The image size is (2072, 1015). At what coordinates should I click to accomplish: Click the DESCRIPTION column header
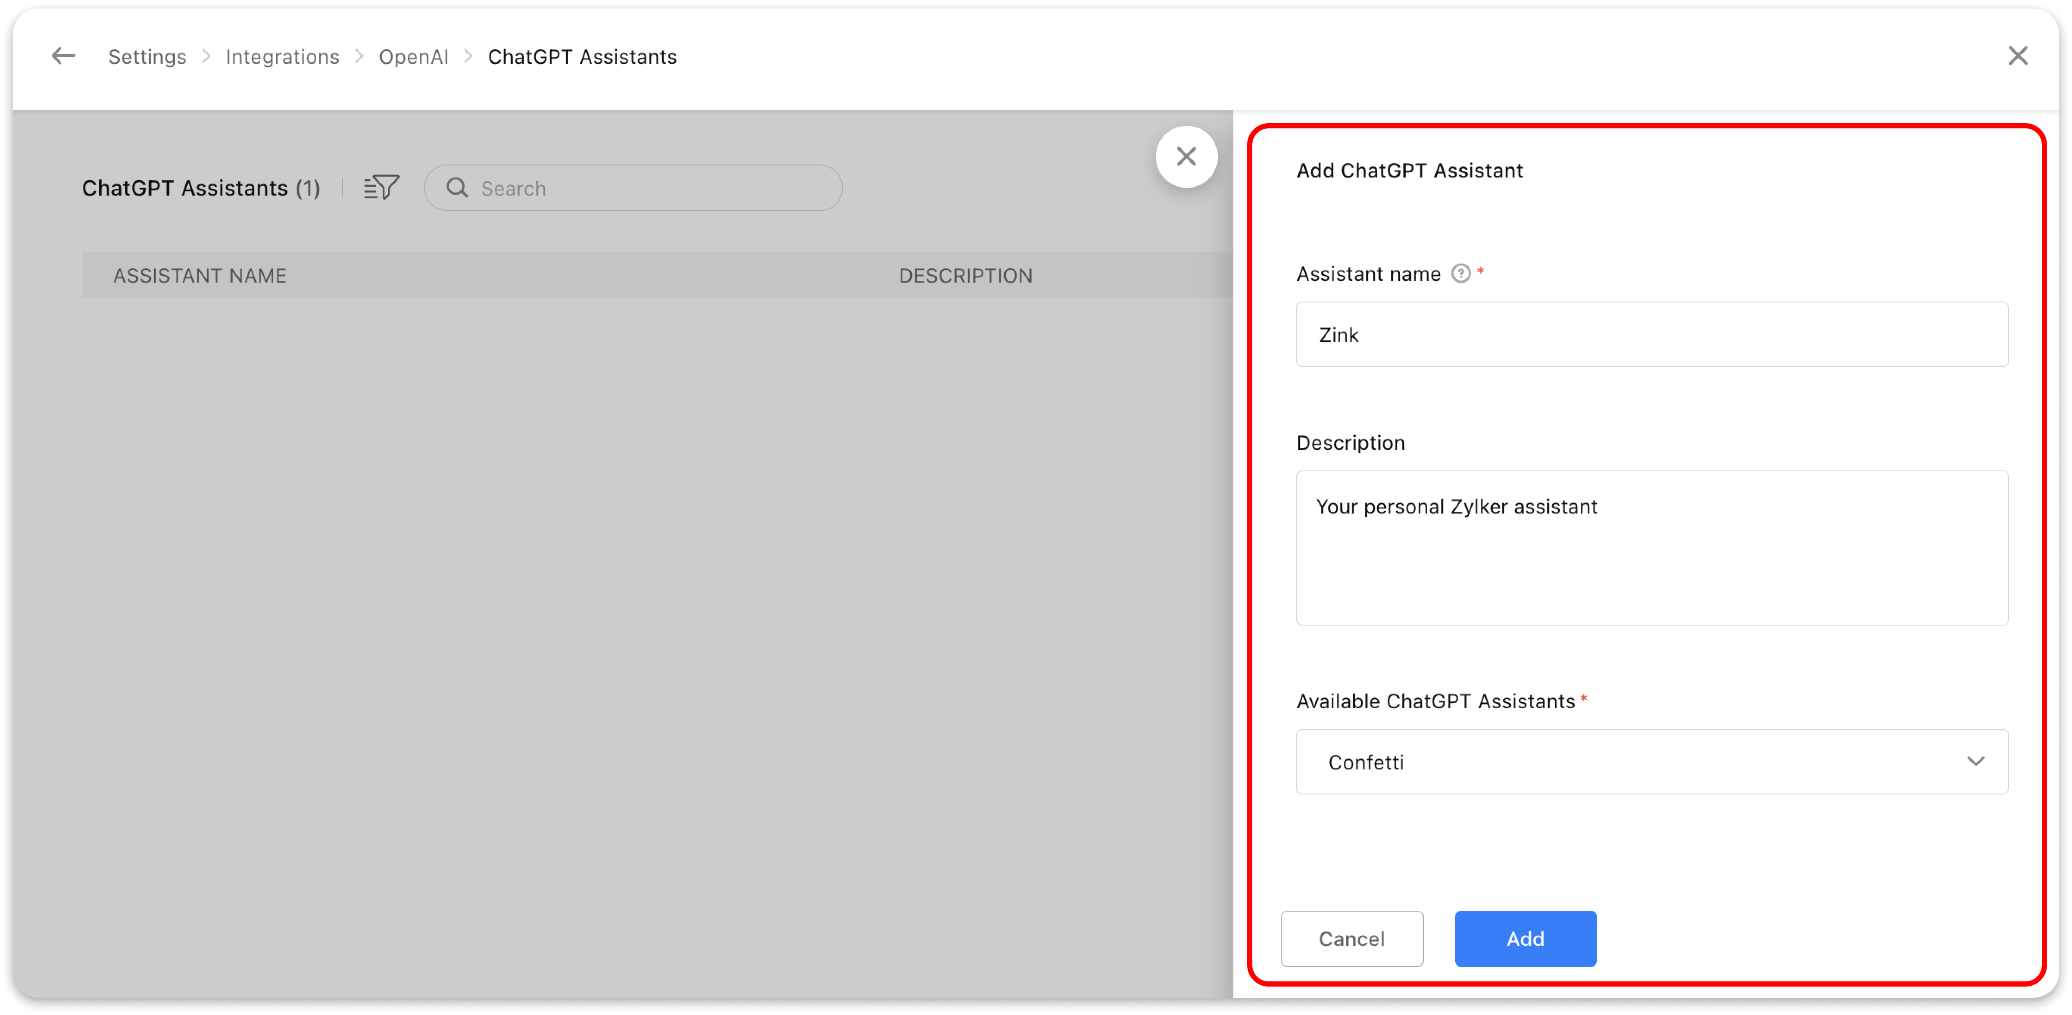965,276
